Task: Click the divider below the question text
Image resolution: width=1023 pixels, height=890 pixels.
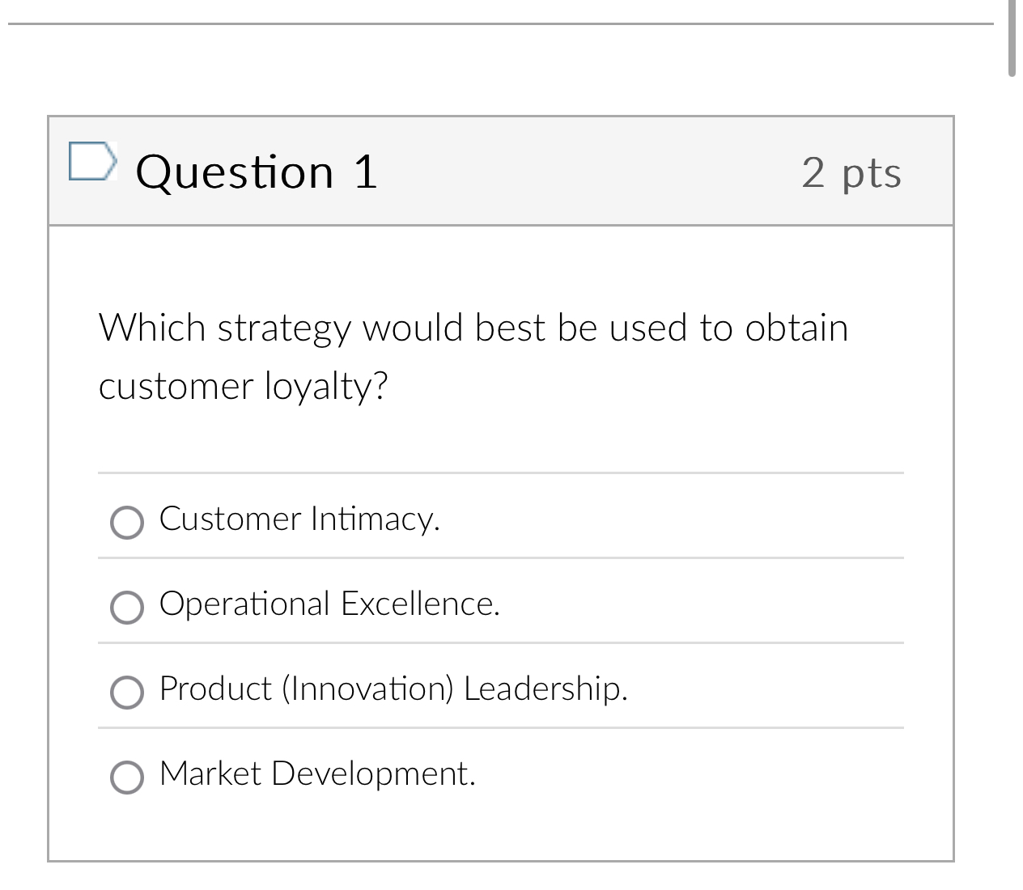Action: [x=500, y=471]
